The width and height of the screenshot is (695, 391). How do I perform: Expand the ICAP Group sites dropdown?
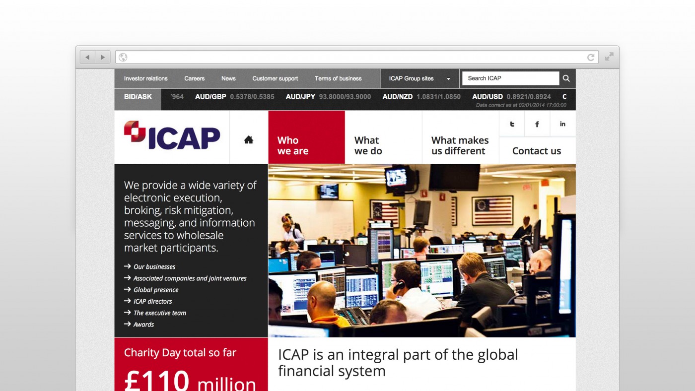point(420,78)
